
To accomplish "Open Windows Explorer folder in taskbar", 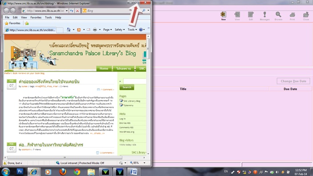I will coord(91,172).
